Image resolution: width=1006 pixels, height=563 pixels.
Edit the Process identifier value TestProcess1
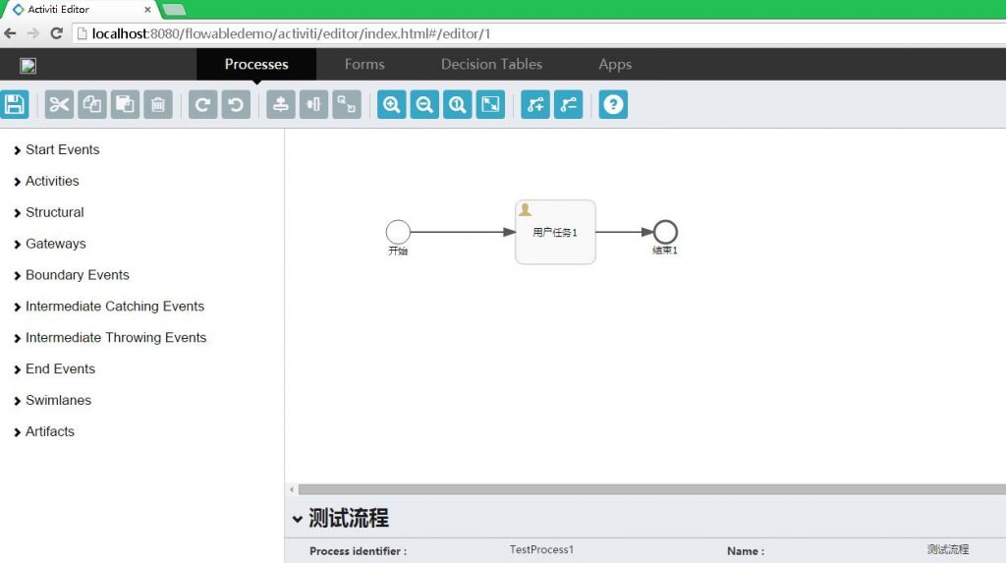pos(541,549)
